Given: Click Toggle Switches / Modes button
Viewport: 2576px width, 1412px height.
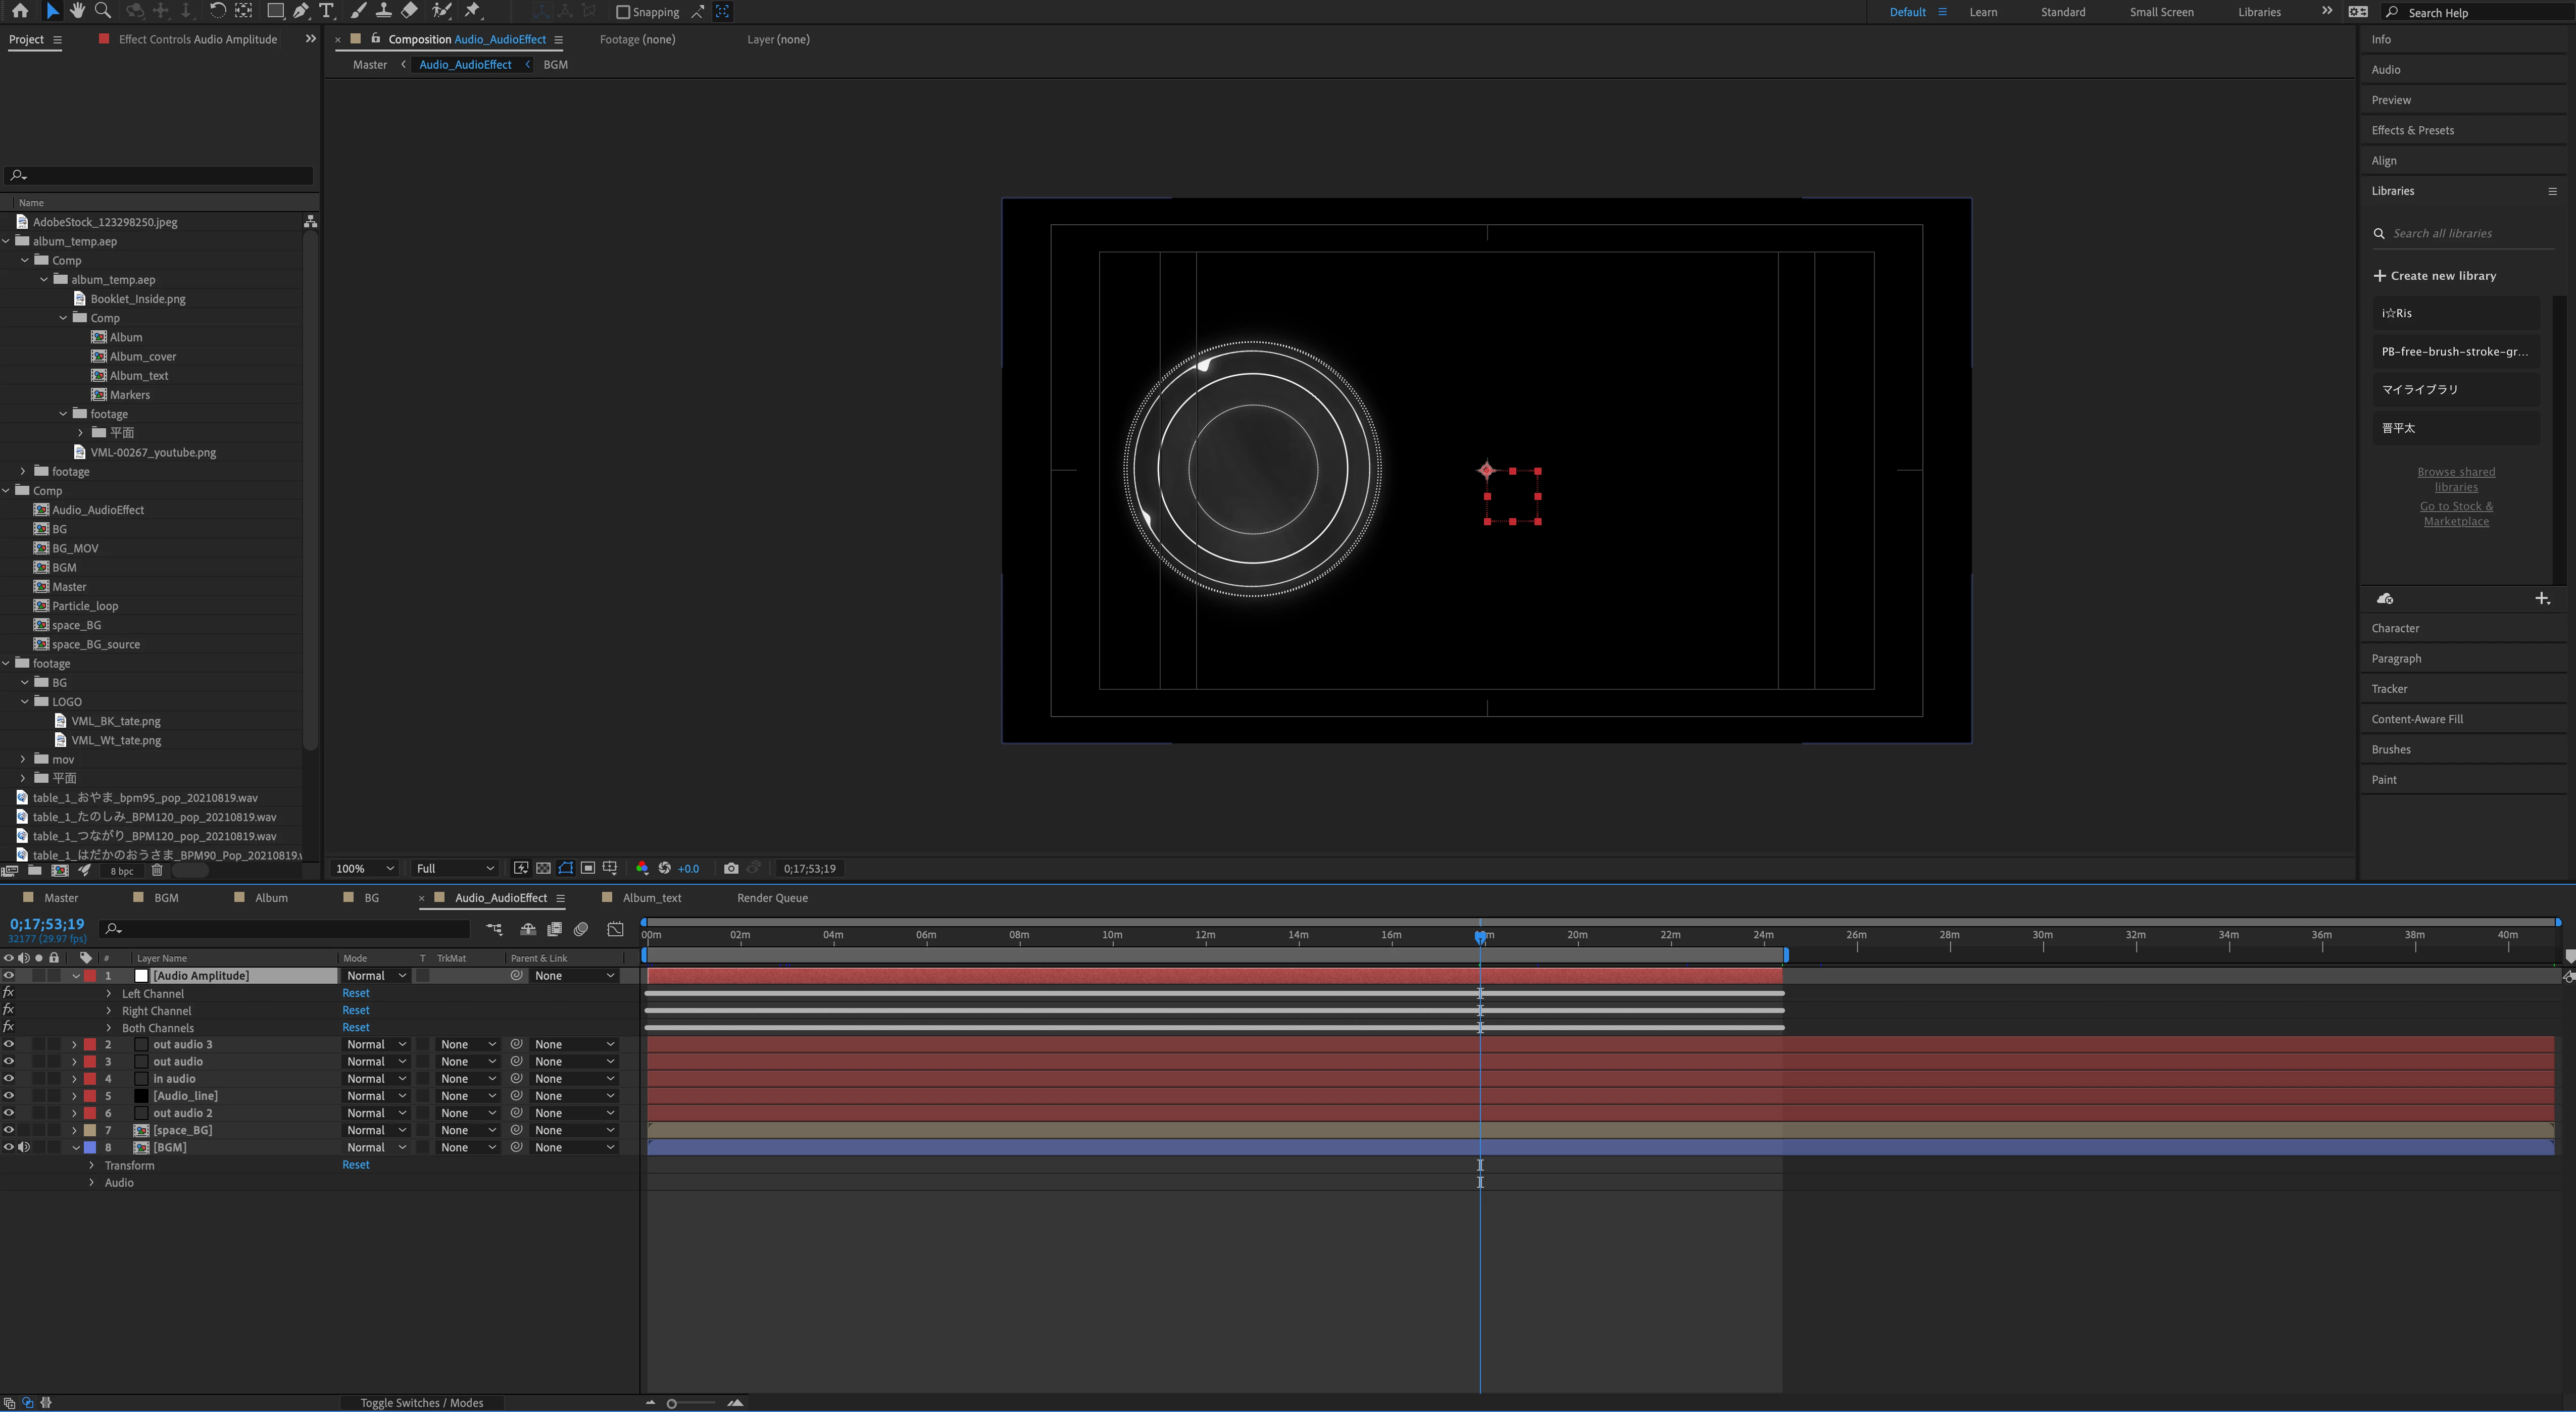Looking at the screenshot, I should tap(421, 1402).
